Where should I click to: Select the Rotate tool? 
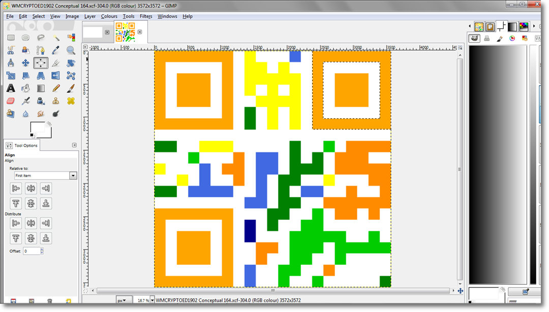[x=71, y=63]
